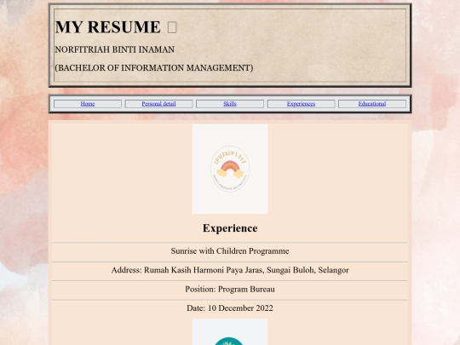Open the Skills navigation link
Viewport: 460px width, 345px height.
tap(230, 104)
